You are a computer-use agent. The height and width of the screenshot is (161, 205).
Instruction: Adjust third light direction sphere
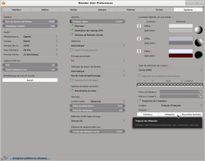click(199, 55)
